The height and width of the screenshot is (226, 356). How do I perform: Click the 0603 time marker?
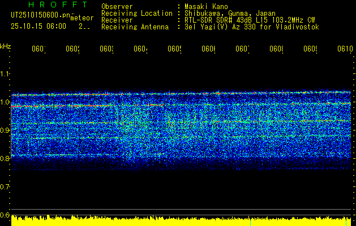(x=107, y=49)
